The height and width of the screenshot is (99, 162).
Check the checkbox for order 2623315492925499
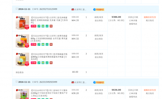click(x=17, y=82)
